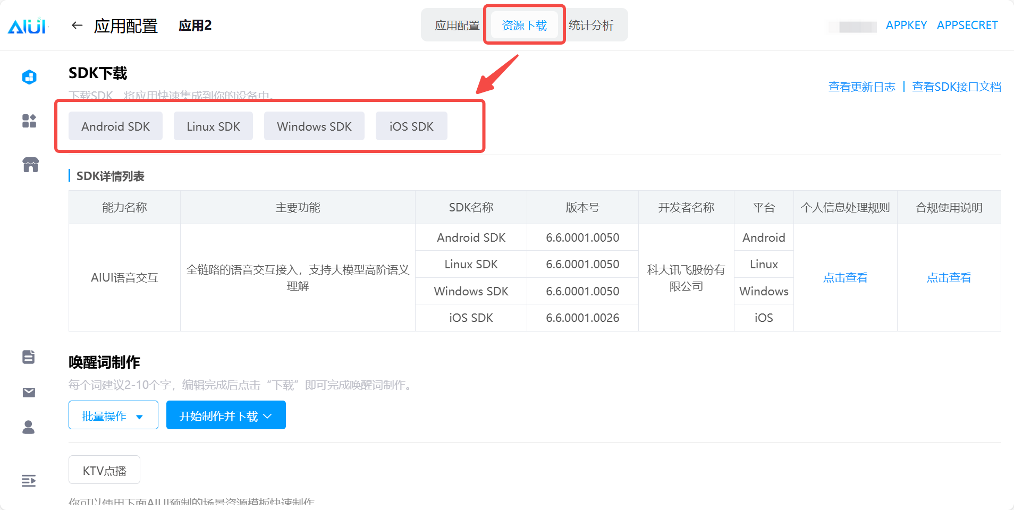
Task: Open the mail envelope sidebar icon
Action: tap(29, 393)
